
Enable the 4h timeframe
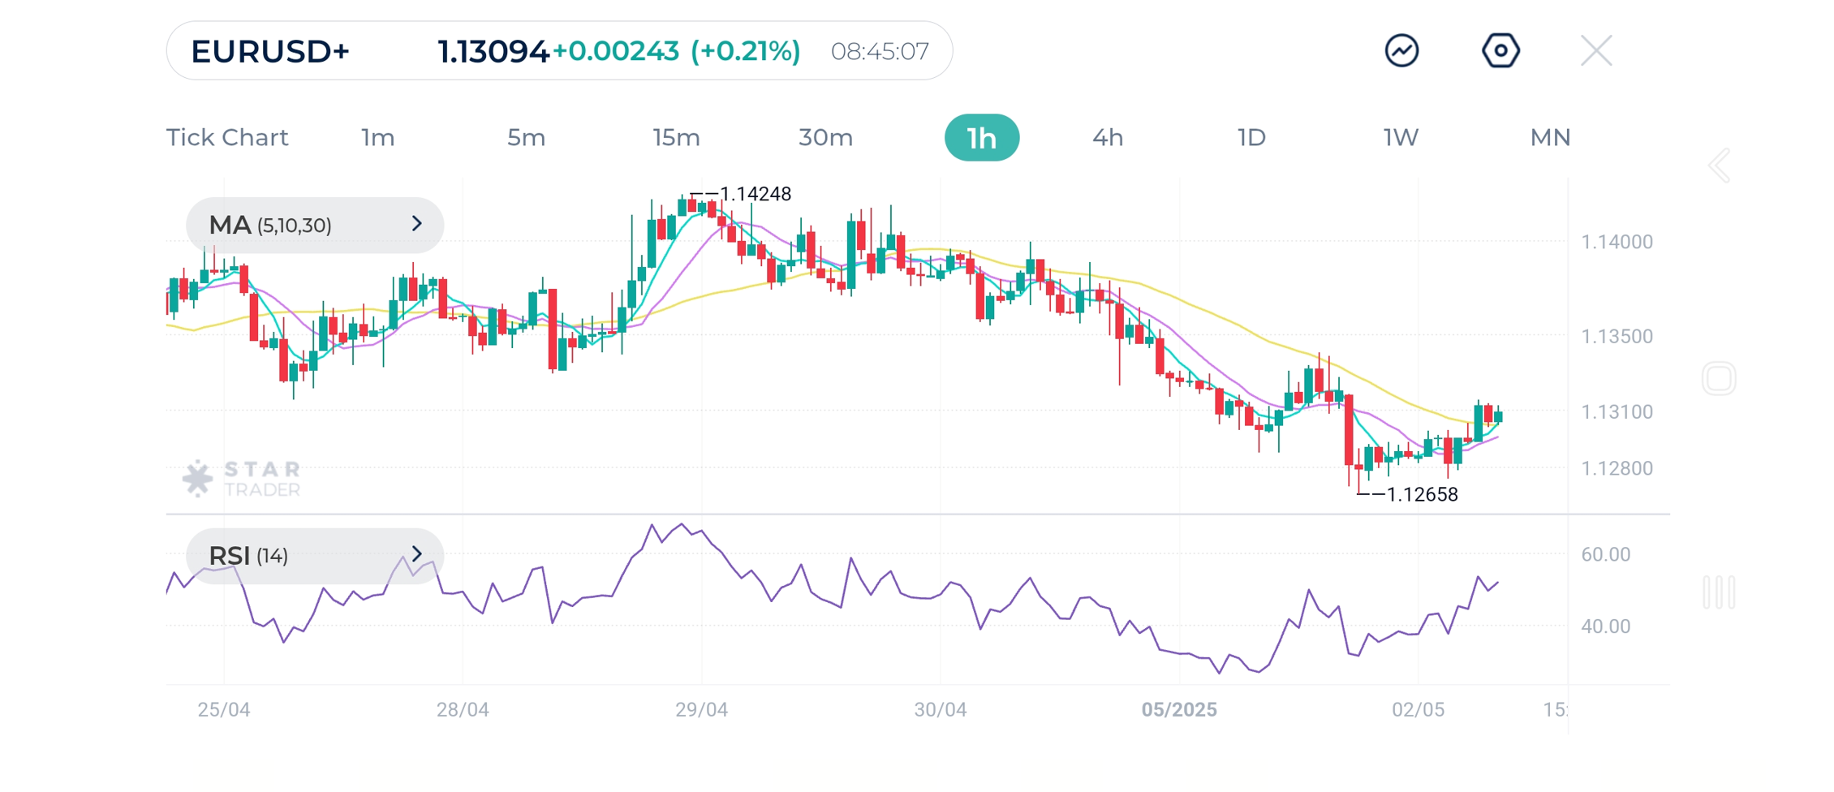tap(1108, 138)
